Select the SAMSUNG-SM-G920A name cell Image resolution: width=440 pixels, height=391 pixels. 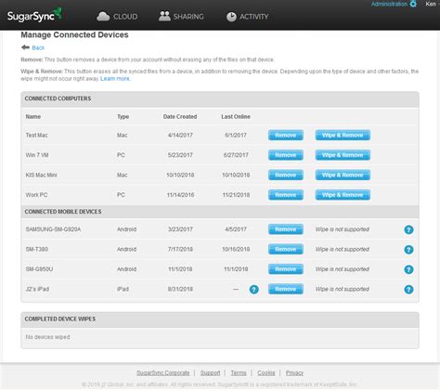(x=53, y=229)
